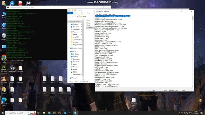Viewport: 205px width, 115px height.
Task: Click the scroll-down arrow in Notepad
Action: coord(193,86)
